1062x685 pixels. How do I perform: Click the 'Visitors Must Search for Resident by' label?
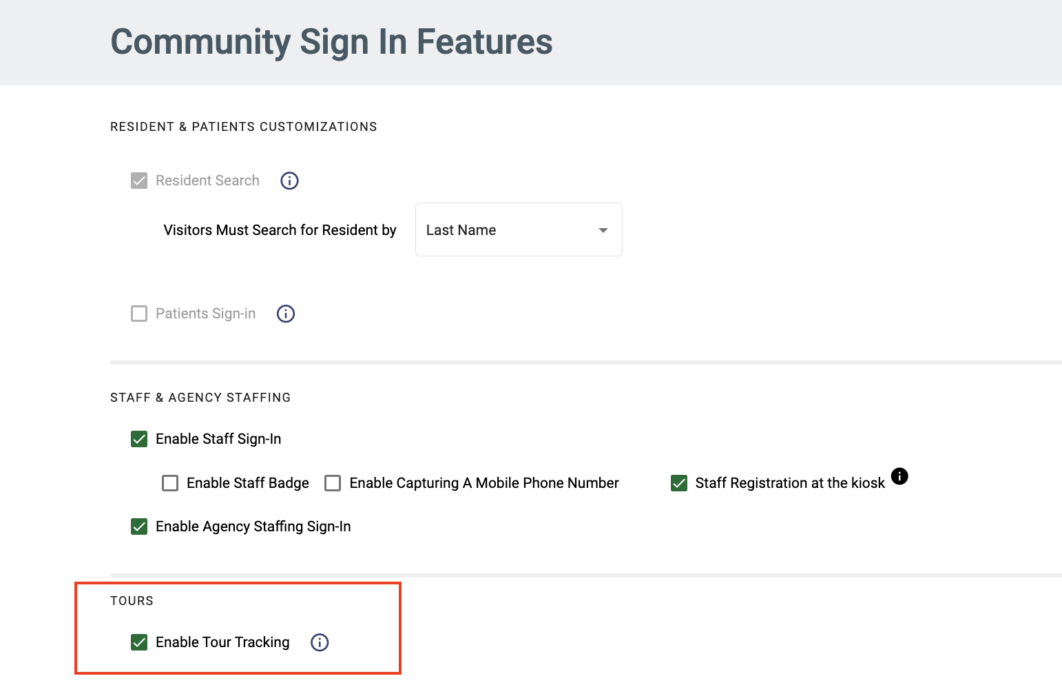pos(280,230)
